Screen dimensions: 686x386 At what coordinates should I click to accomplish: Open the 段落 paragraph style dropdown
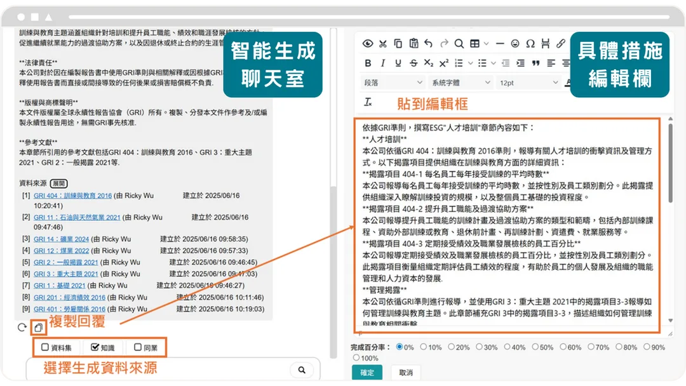[393, 83]
